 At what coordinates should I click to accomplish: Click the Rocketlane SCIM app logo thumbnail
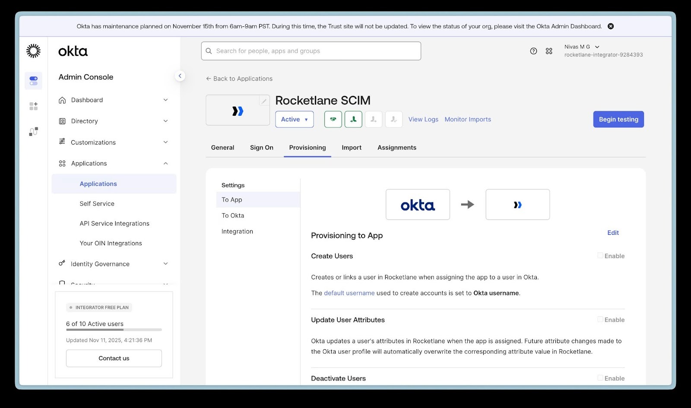click(238, 111)
